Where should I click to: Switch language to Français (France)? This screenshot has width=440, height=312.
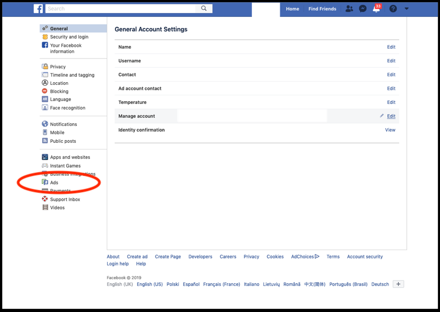222,284
